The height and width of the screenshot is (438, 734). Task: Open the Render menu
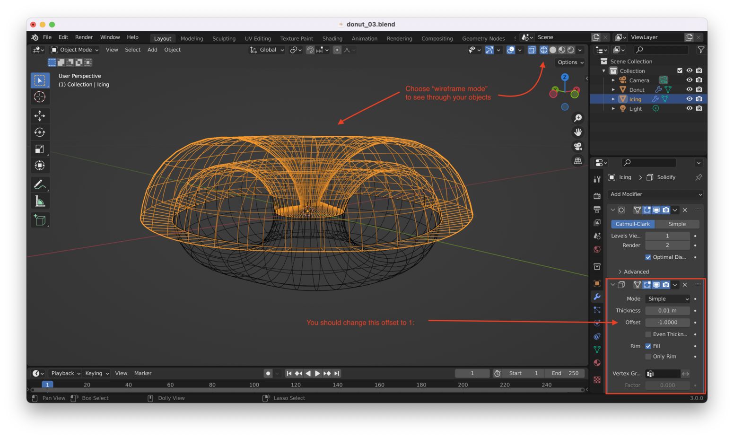click(84, 37)
